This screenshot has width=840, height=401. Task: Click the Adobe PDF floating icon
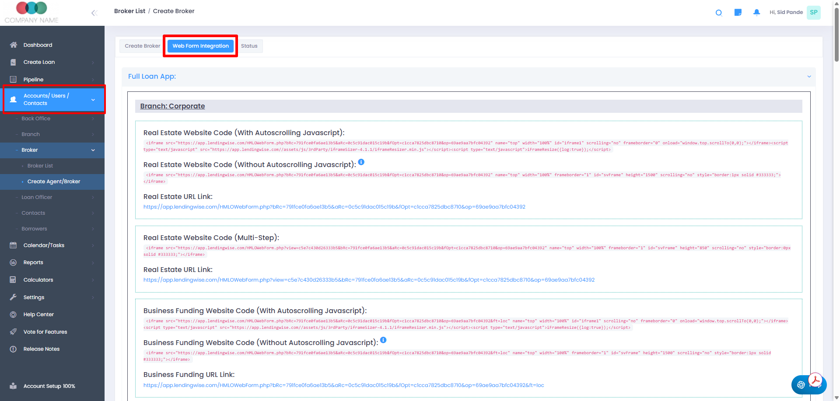pyautogui.click(x=815, y=380)
